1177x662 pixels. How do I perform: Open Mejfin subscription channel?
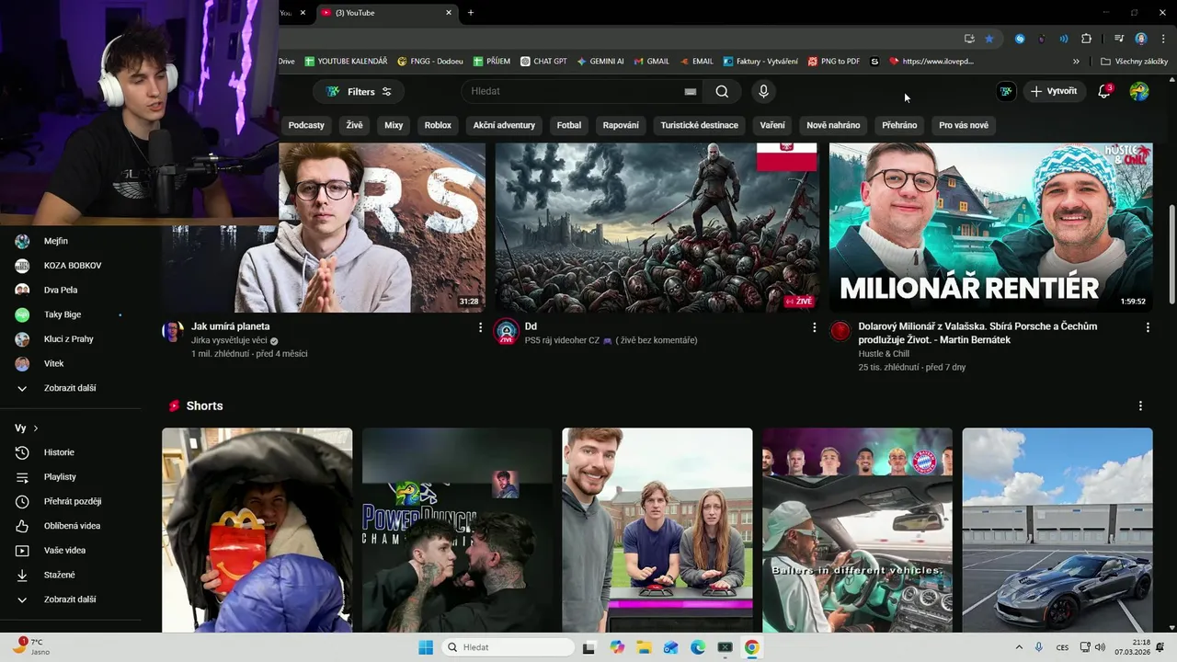[56, 241]
